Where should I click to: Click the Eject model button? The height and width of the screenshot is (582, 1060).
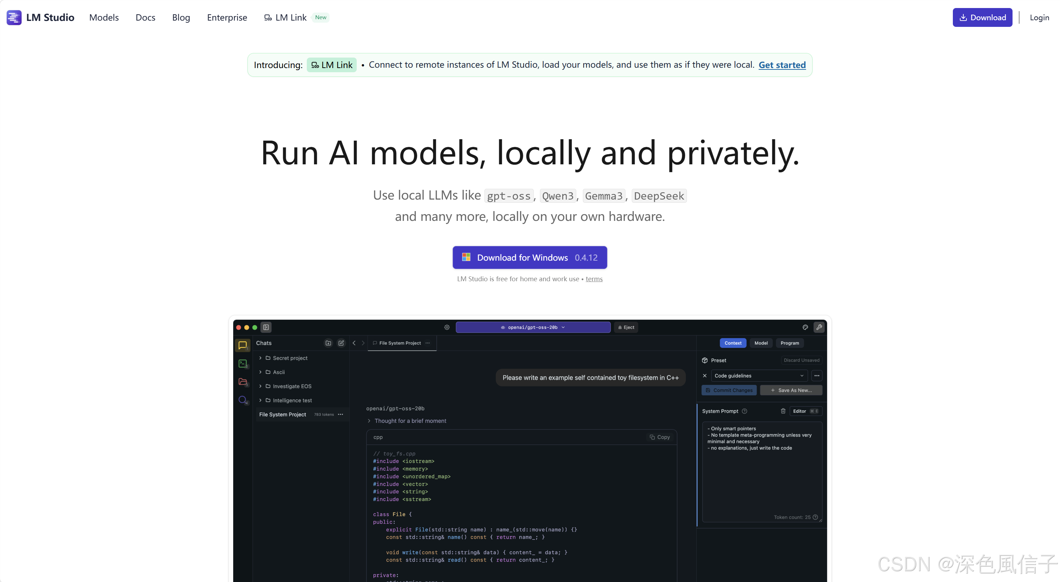(x=626, y=327)
